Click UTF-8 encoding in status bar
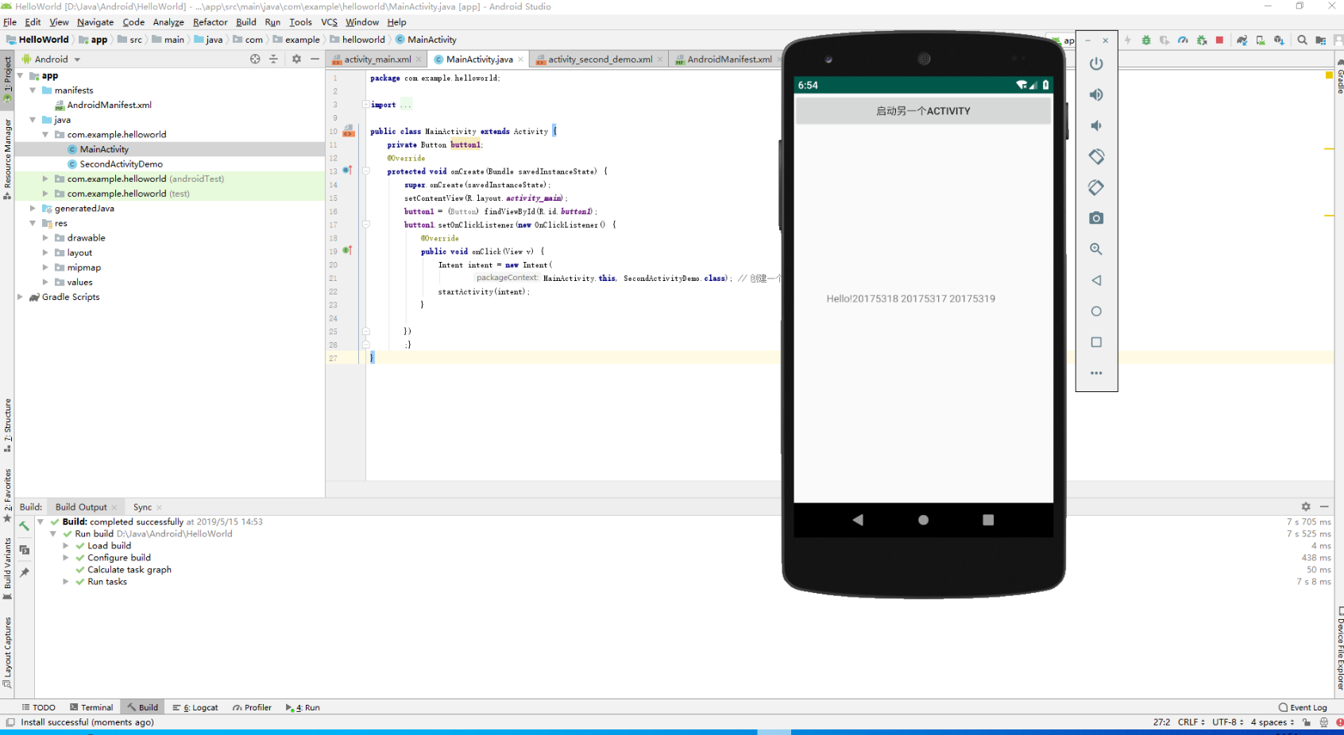The width and height of the screenshot is (1344, 735). coord(1227,722)
